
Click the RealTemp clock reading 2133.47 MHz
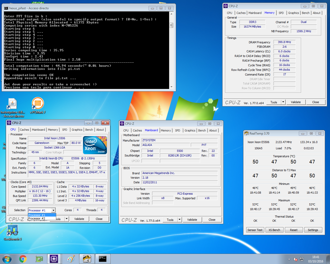coord(284,142)
